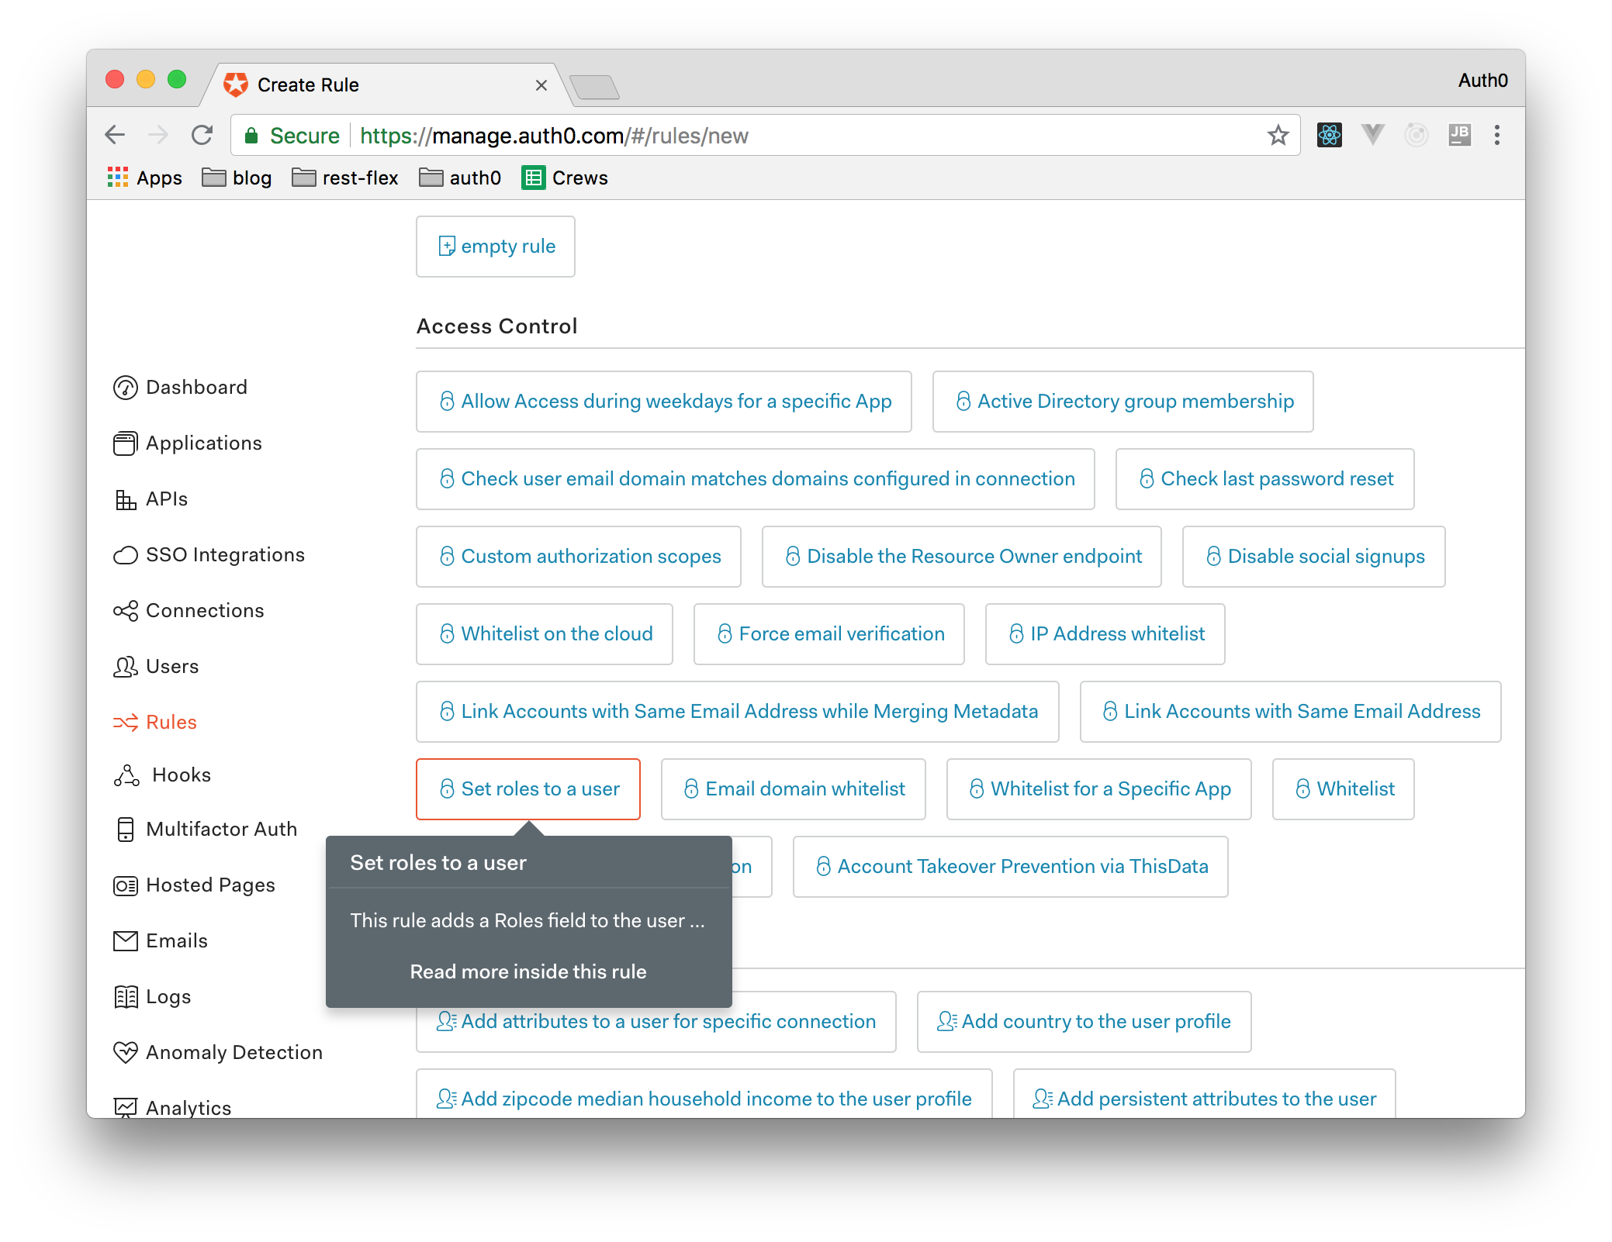
Task: Click the Dashboard sidebar icon
Action: pyautogui.click(x=126, y=388)
